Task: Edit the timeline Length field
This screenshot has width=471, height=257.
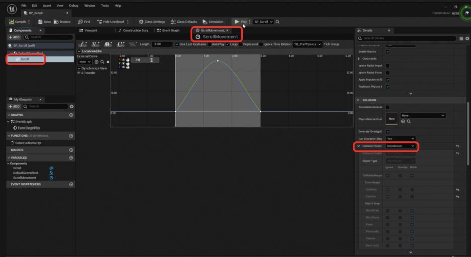Action: 162,44
